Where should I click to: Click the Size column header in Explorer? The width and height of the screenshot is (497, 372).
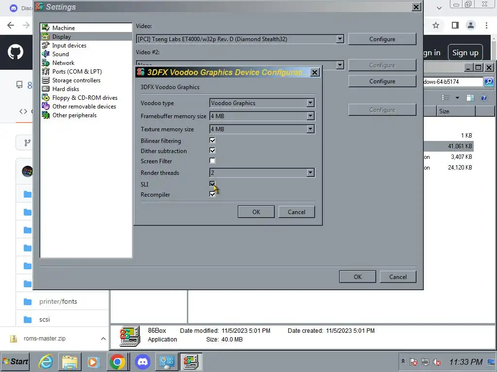point(455,111)
